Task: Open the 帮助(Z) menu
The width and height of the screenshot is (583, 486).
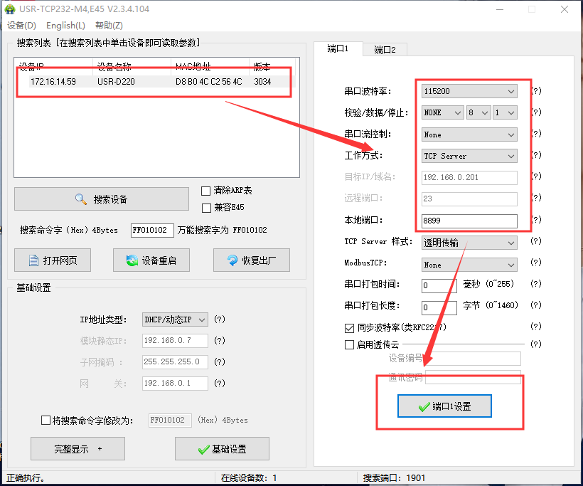Action: point(108,26)
